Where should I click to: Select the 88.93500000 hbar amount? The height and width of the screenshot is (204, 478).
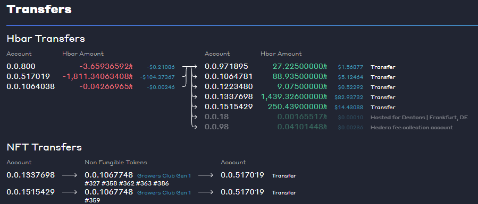click(x=300, y=76)
